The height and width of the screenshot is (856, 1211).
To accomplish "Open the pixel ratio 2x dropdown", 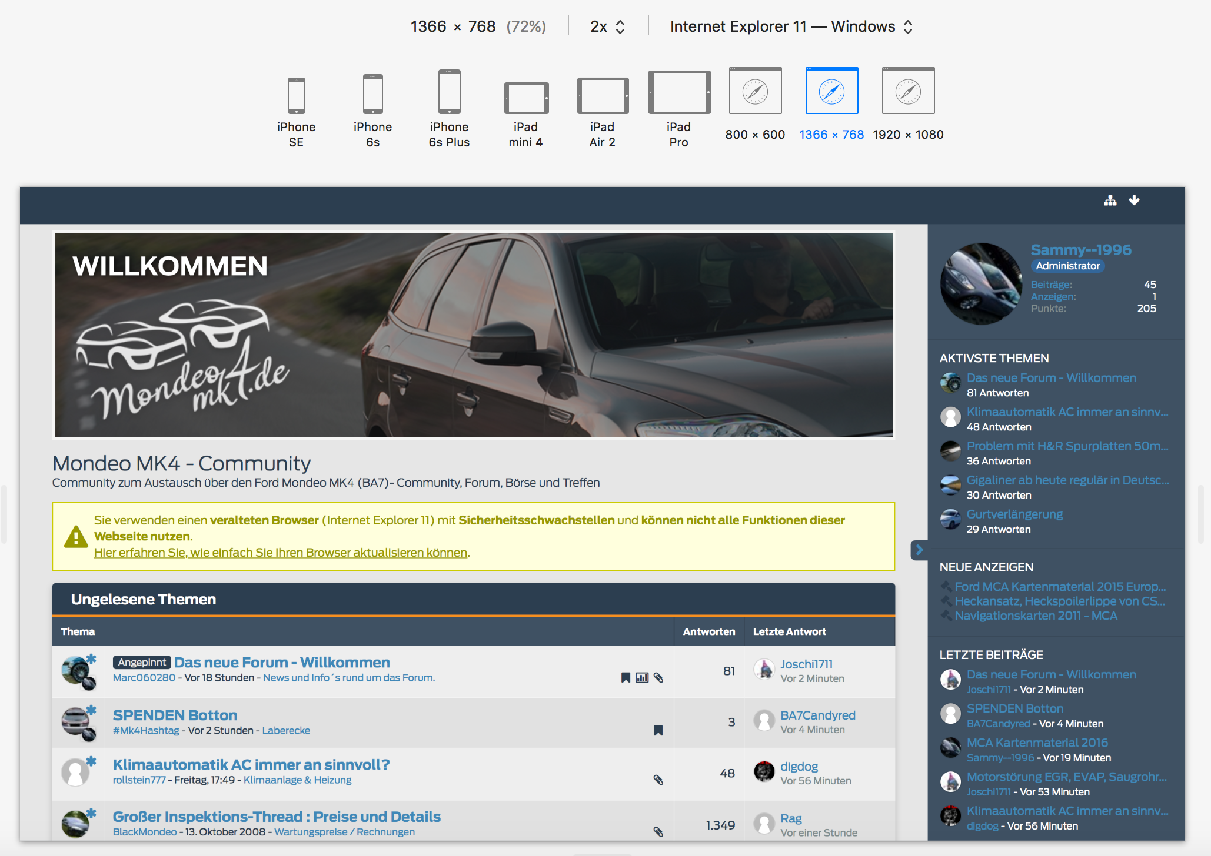I will coord(607,26).
